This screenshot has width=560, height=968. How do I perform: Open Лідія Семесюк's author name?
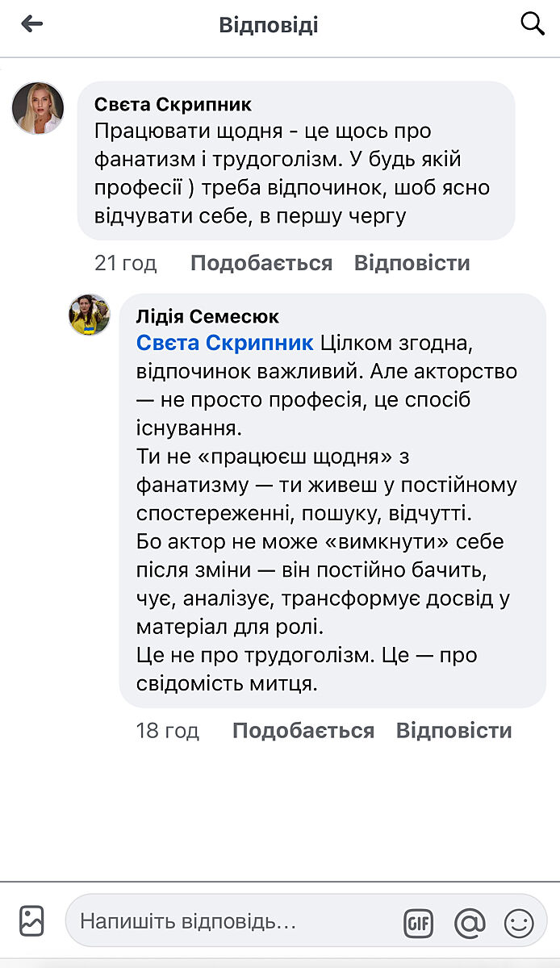coord(207,317)
